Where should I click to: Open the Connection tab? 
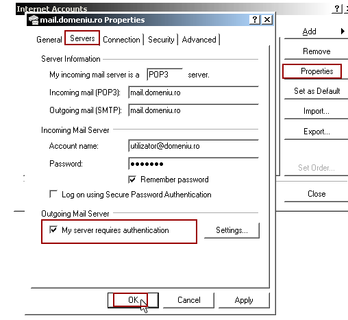121,40
